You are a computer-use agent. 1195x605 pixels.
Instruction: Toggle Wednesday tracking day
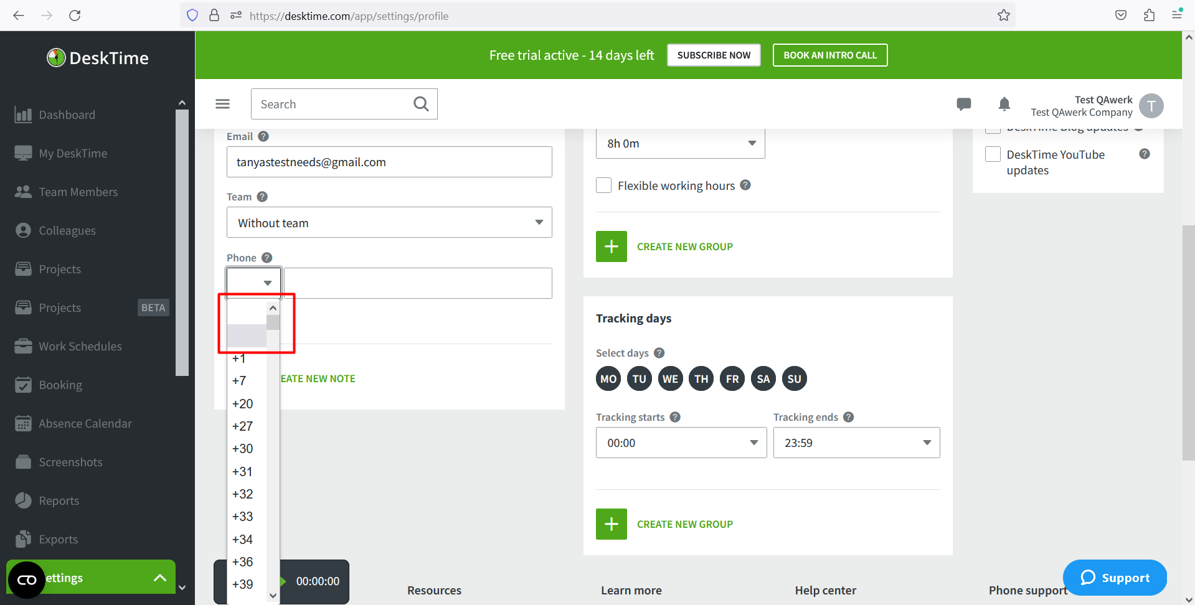tap(670, 379)
